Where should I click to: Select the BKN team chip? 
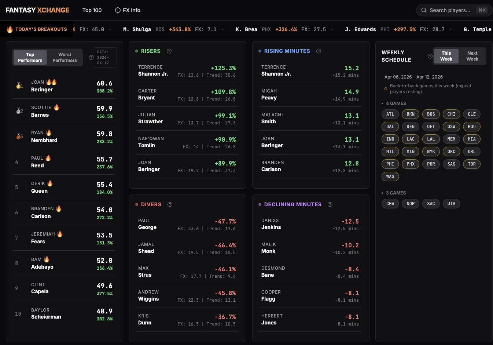click(411, 114)
